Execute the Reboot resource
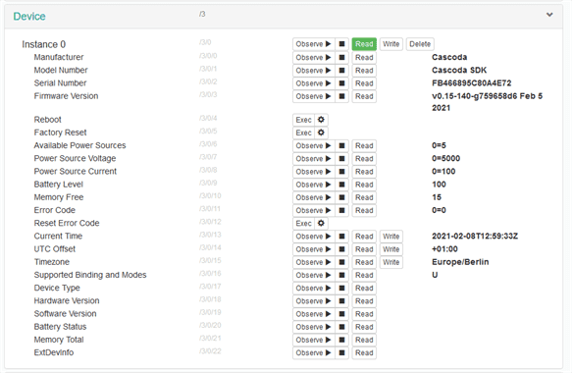The image size is (572, 373). click(x=303, y=120)
